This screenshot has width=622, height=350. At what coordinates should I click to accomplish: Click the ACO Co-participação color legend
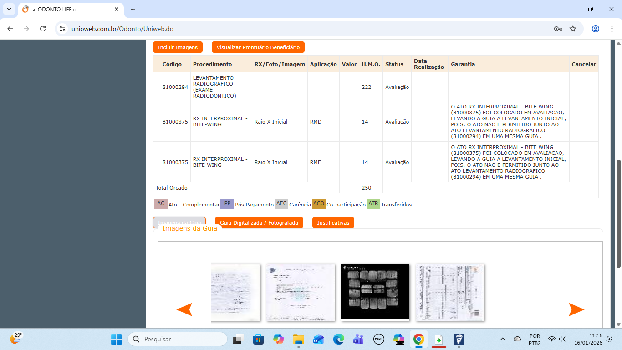(x=318, y=204)
